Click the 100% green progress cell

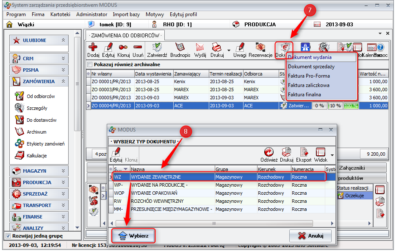350,106
